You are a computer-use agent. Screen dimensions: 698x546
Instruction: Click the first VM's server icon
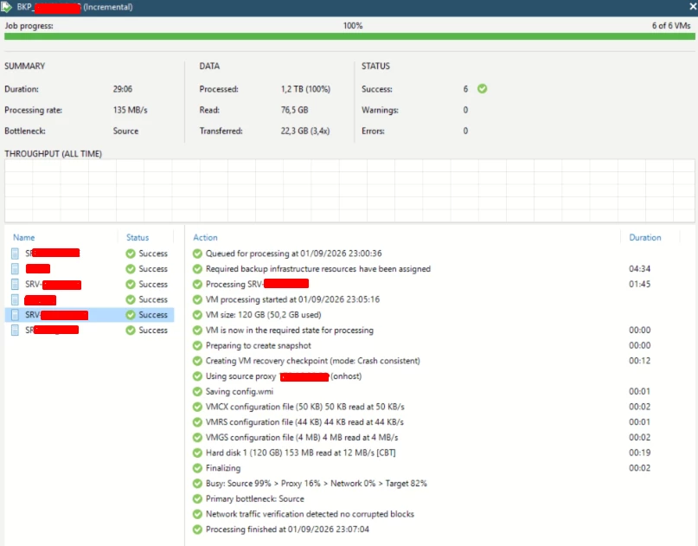point(15,254)
